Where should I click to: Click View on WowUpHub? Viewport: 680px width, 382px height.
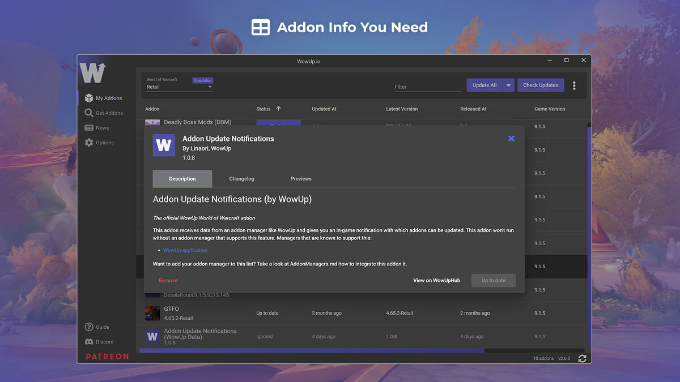click(436, 281)
